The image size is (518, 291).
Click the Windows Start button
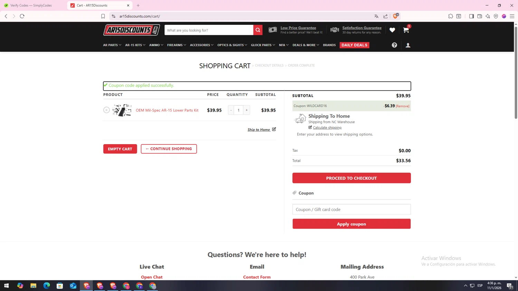(x=6, y=285)
